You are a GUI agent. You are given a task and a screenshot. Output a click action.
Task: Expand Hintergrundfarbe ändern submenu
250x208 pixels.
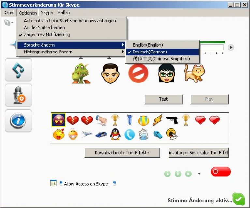pyautogui.click(x=71, y=52)
